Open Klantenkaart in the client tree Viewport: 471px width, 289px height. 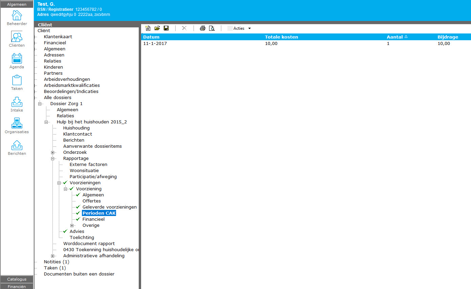[x=58, y=37]
